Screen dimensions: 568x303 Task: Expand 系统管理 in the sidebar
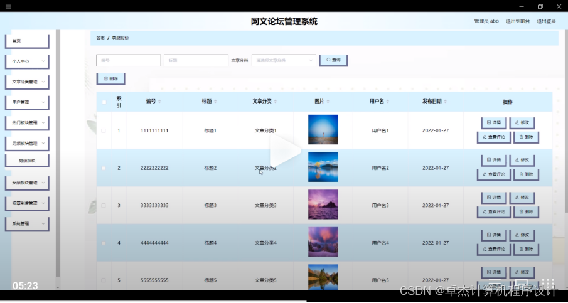[27, 224]
